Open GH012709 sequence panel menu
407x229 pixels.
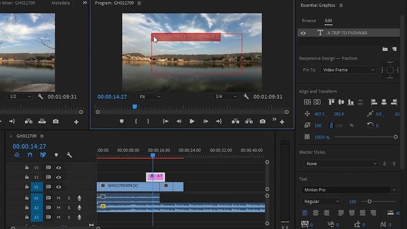42,136
